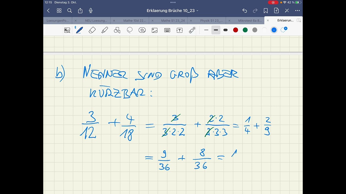Add a new page
The height and width of the screenshot is (194, 346).
point(276,11)
